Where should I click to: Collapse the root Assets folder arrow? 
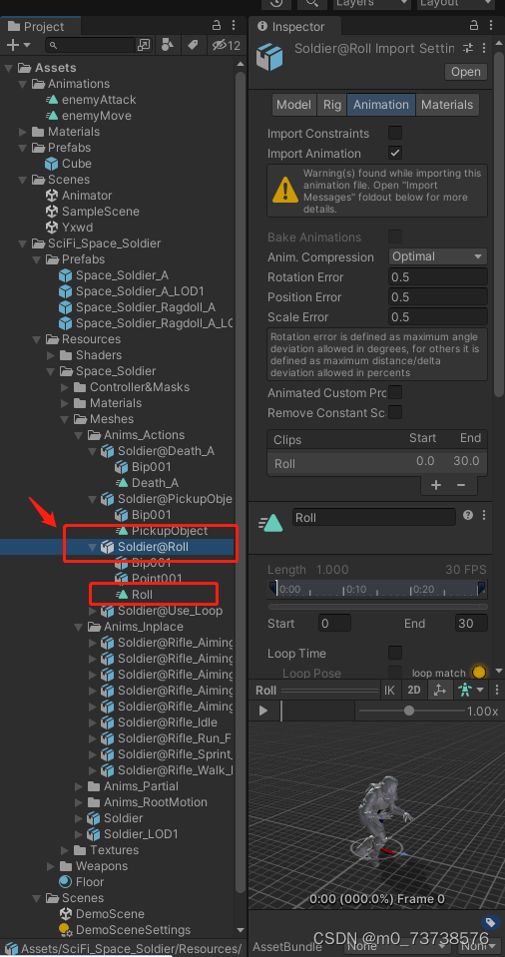pyautogui.click(x=8, y=68)
